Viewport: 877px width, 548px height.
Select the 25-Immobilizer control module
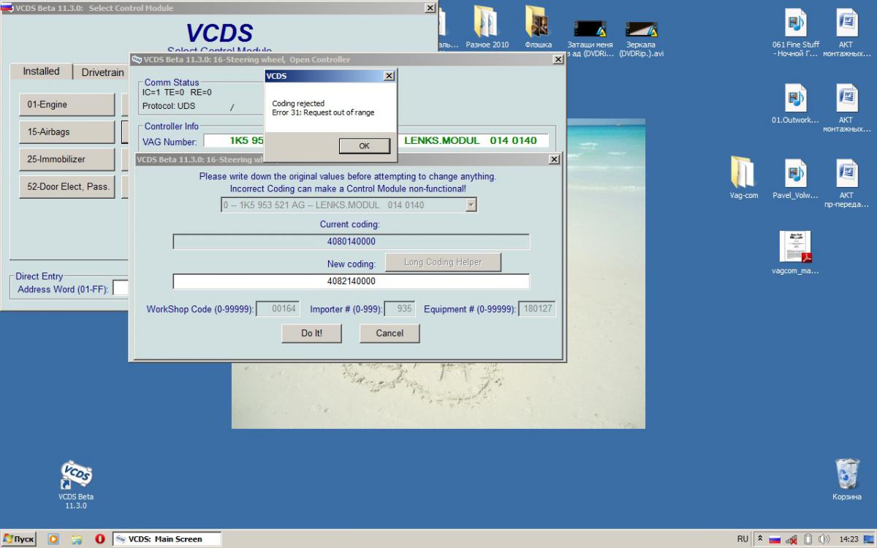click(x=67, y=159)
